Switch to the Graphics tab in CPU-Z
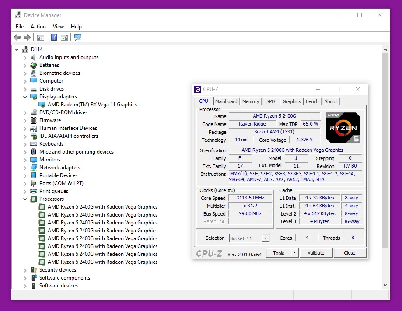402x311 pixels. coord(291,101)
